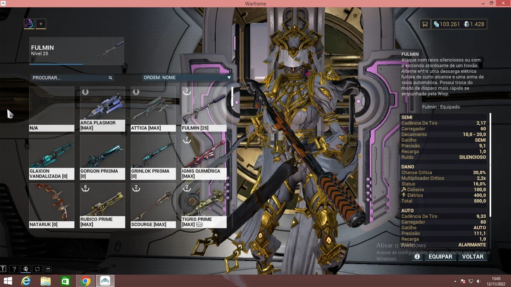Click the Fulmin Nível 25 header panel
The width and height of the screenshot is (511, 287).
coord(77,51)
